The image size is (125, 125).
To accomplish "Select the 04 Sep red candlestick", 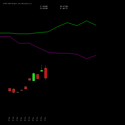I will pos(30,79).
